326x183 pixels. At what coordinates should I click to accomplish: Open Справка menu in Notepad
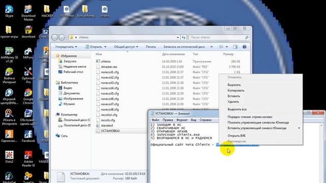(x=205, y=120)
